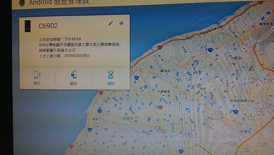Click the 清除 erase button label
Viewport: 274px width, 155px height.
pos(111,84)
